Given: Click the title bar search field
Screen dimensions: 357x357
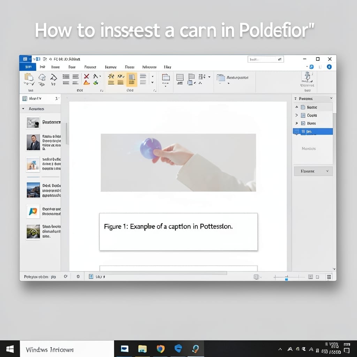Looking at the screenshot, I should [x=266, y=59].
